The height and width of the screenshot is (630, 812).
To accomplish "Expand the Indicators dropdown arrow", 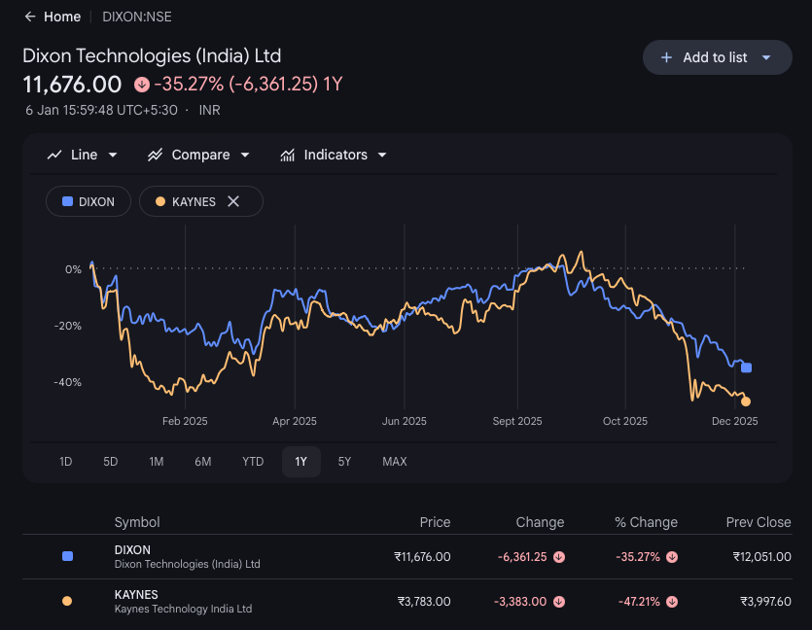I will pyautogui.click(x=382, y=155).
